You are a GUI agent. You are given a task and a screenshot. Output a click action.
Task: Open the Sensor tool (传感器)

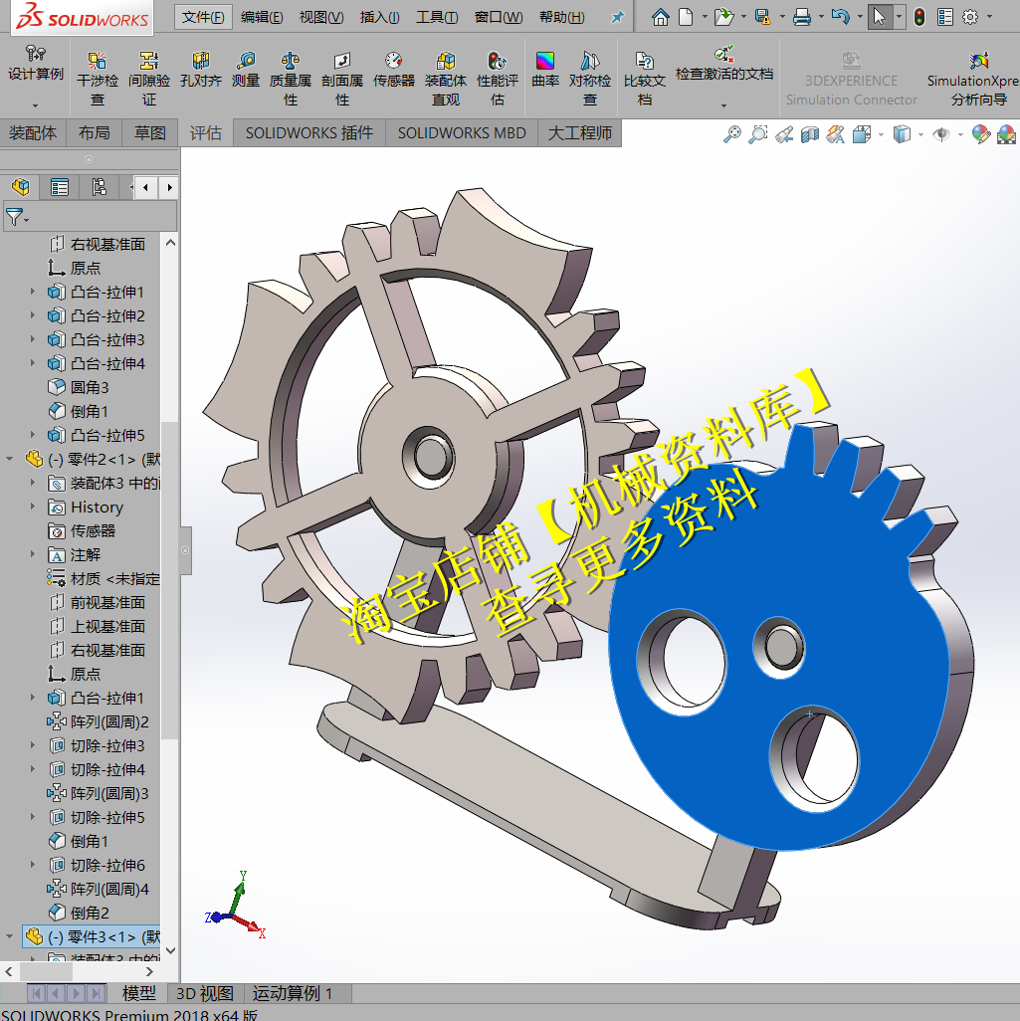(393, 71)
